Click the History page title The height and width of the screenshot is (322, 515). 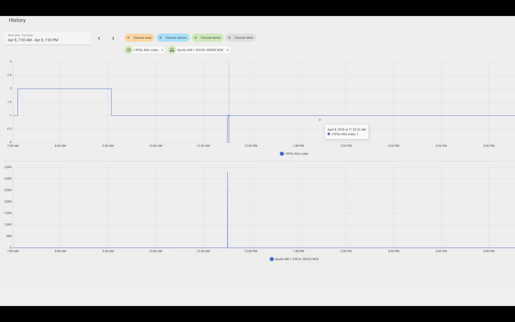(17, 20)
